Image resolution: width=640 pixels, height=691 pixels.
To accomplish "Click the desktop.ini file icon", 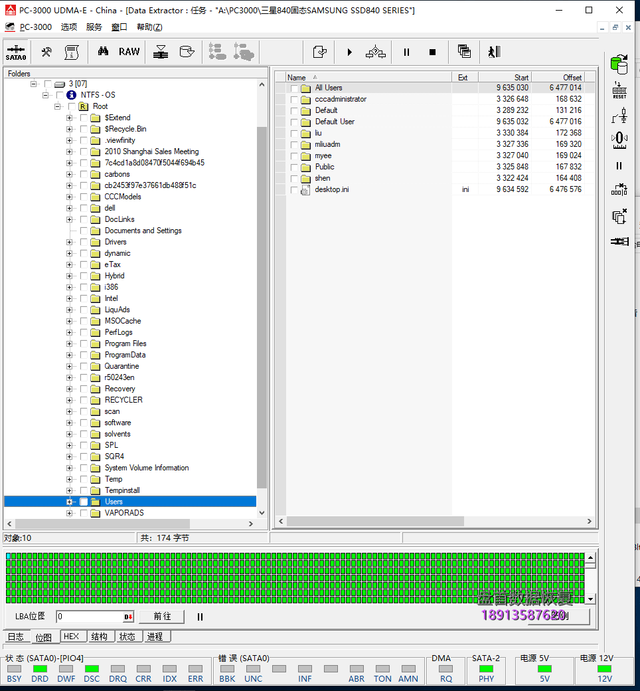I will click(305, 190).
